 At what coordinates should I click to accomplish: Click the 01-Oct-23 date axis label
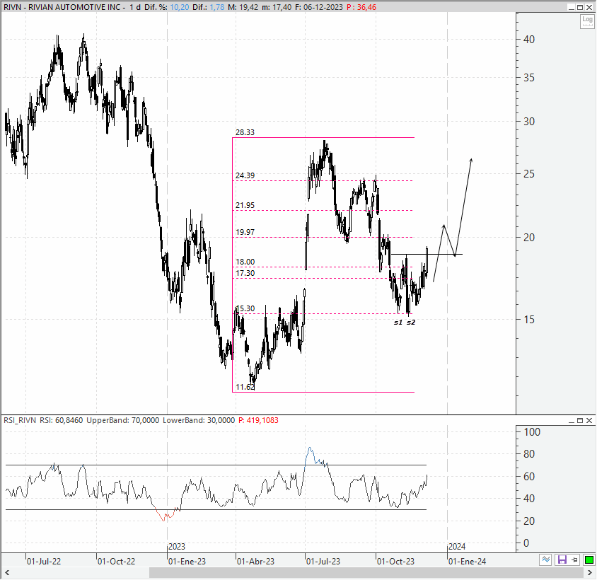click(395, 562)
